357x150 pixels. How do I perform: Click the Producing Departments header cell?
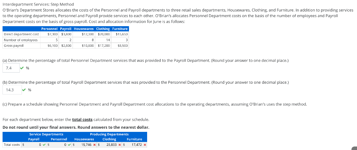click(x=109, y=134)
